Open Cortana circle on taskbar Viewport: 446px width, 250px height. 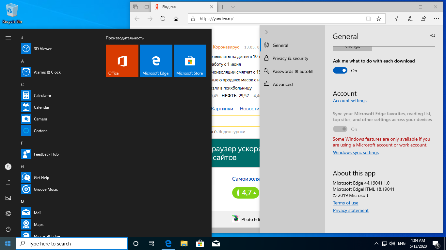136,243
